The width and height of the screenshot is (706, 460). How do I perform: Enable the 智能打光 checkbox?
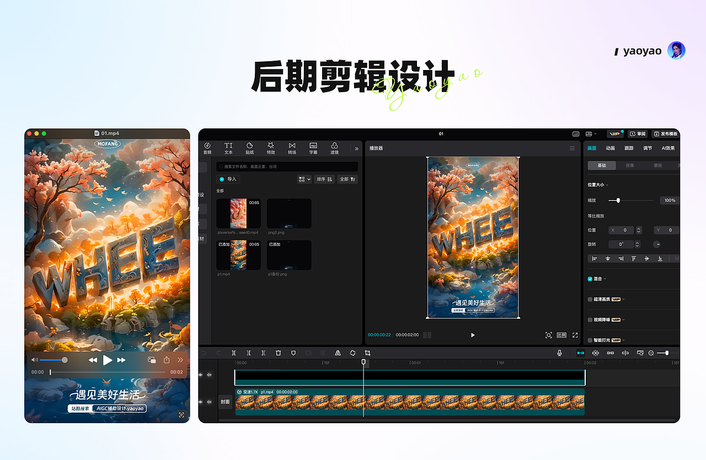590,340
